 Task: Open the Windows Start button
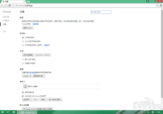click(x=2, y=112)
